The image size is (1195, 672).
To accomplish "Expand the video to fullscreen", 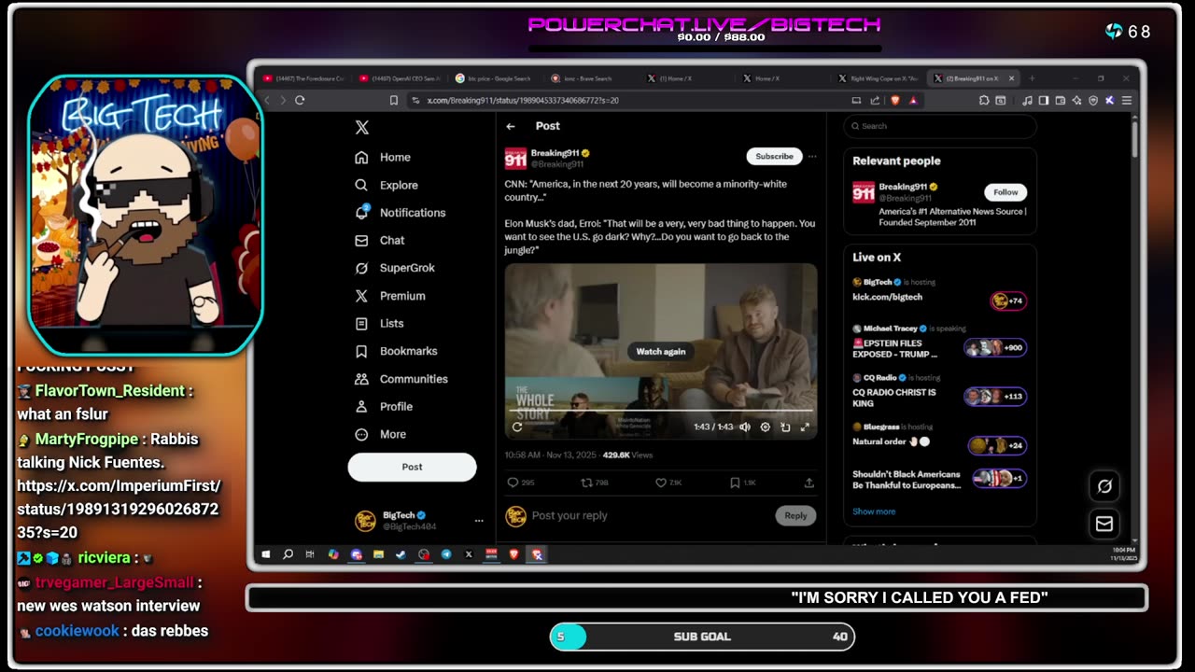I will click(805, 427).
